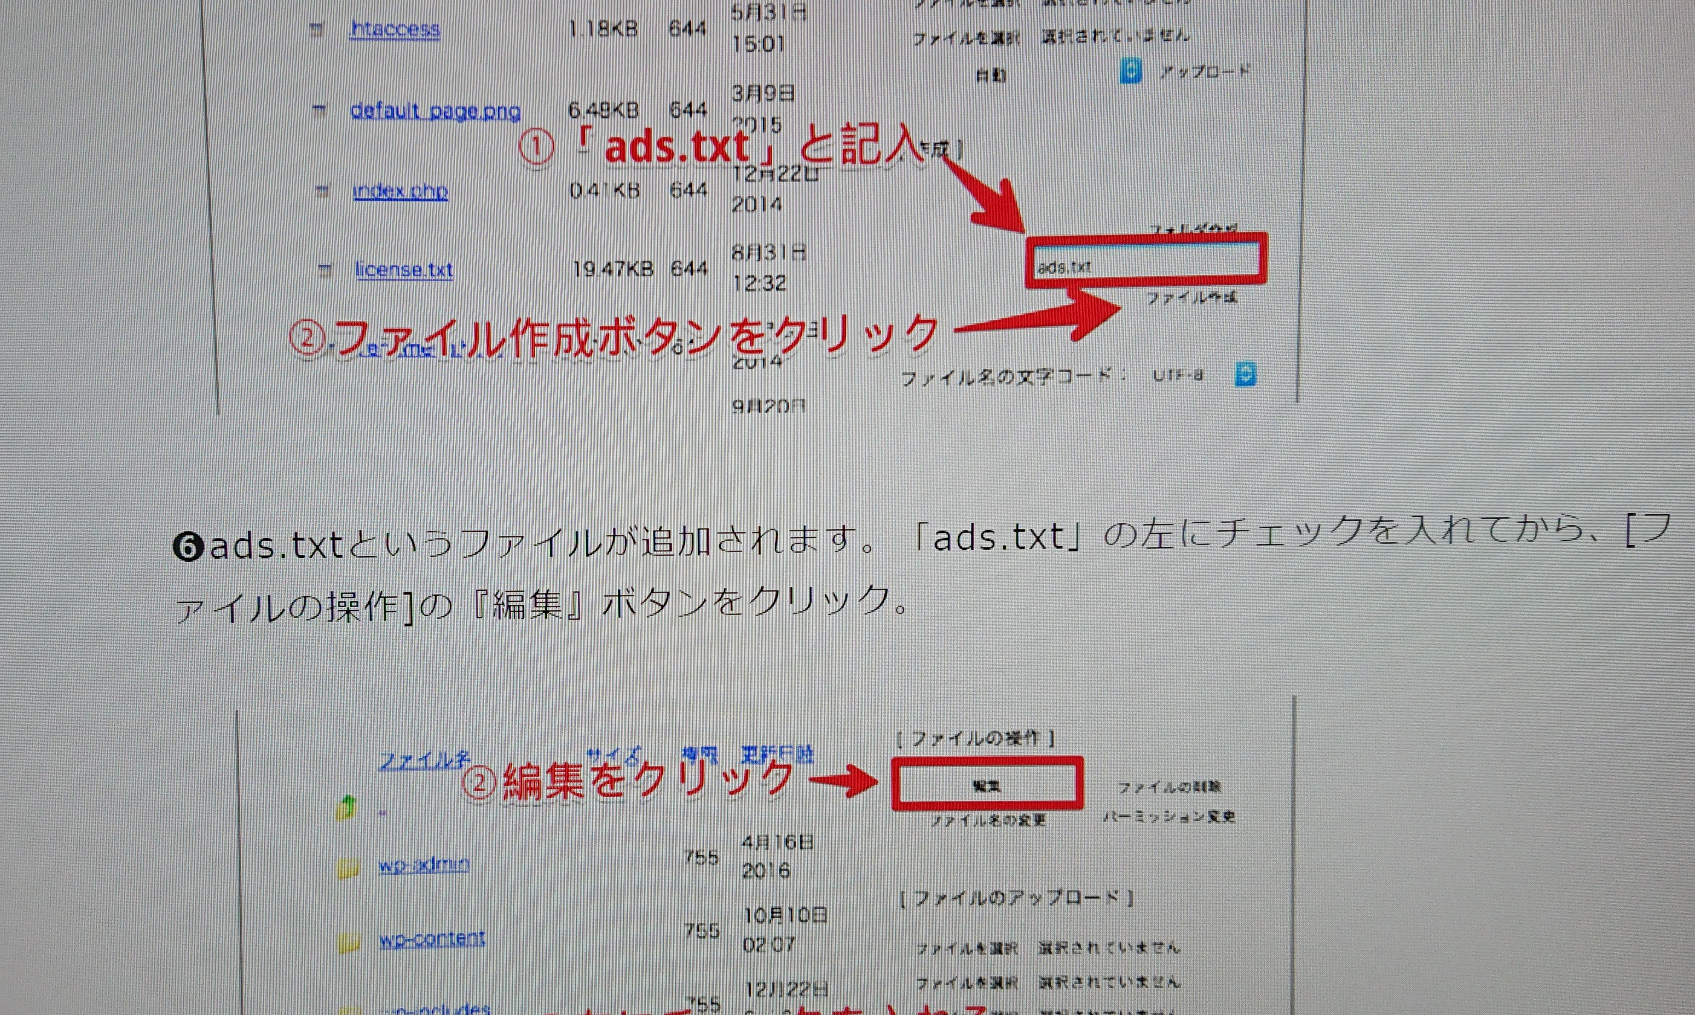Screen dimensions: 1695x1015
Task: Click the ファイル名 column header
Action: (424, 760)
